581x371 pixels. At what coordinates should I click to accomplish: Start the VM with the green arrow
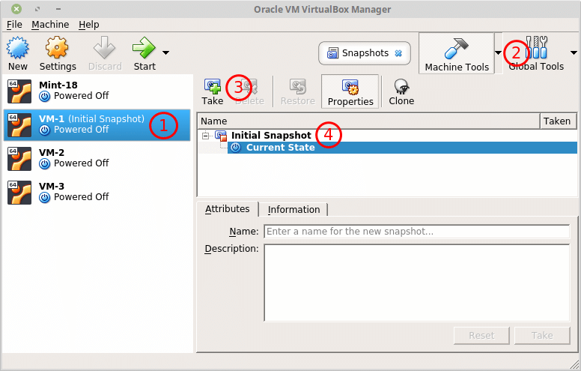tap(144, 47)
